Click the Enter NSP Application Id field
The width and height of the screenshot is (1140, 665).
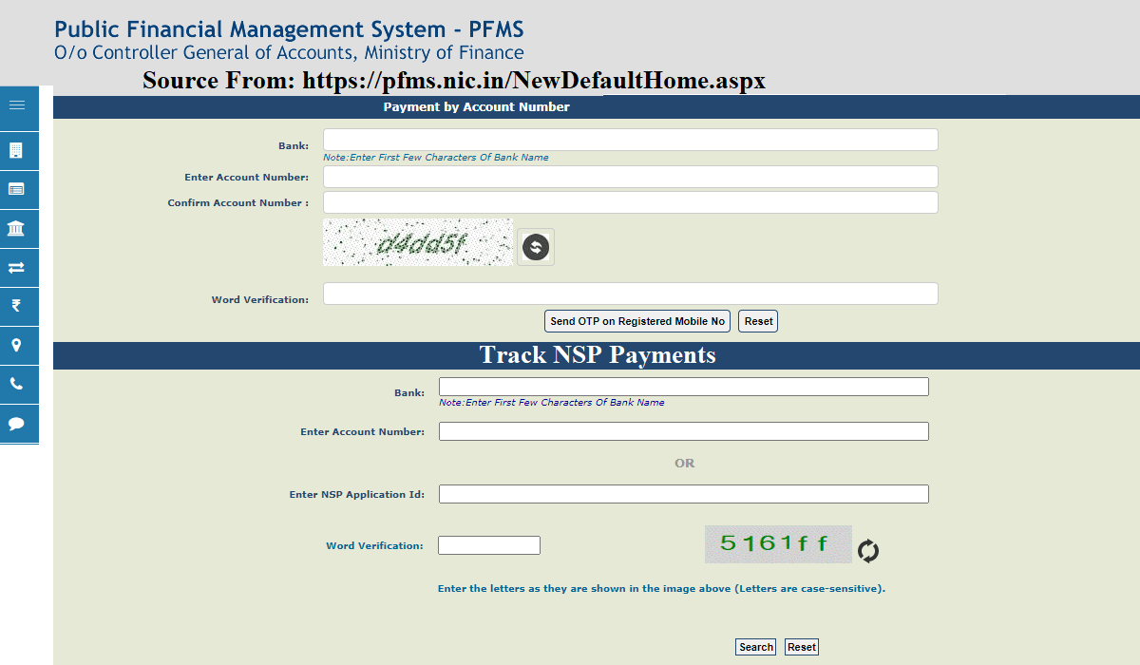pos(683,494)
